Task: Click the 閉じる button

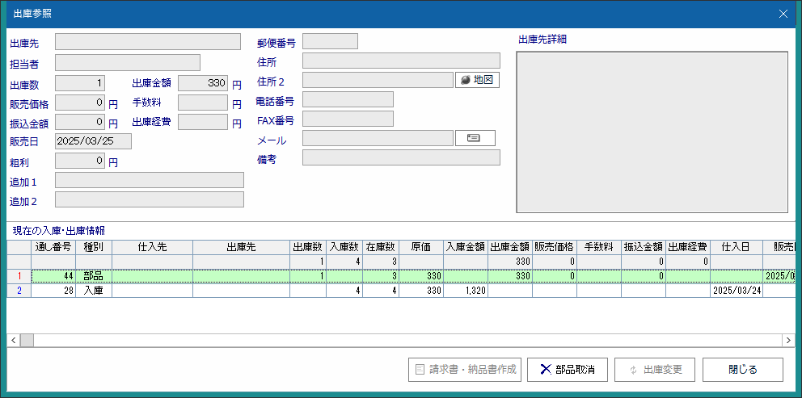Action: point(742,370)
